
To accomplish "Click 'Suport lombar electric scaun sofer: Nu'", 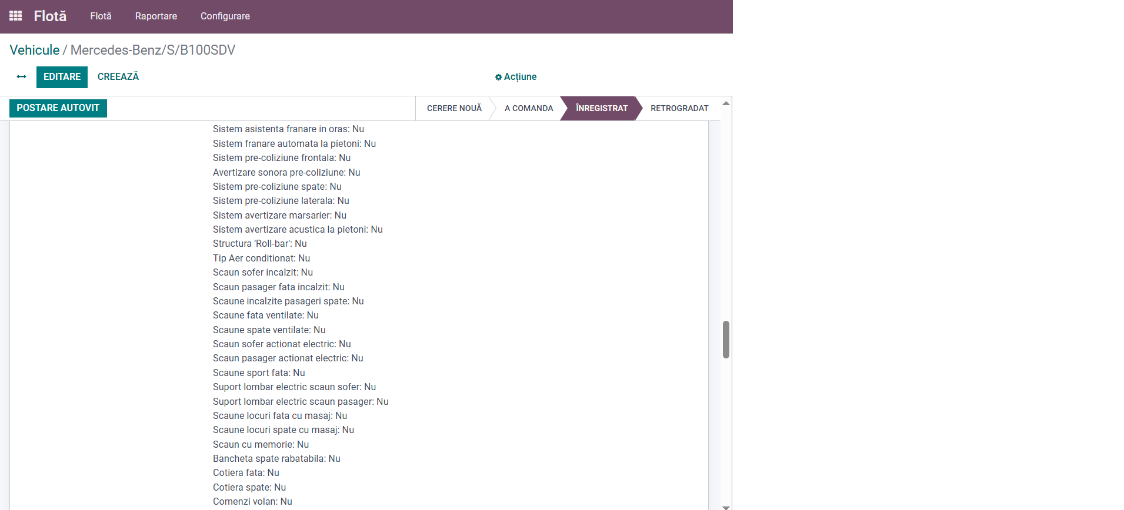I will click(x=294, y=387).
